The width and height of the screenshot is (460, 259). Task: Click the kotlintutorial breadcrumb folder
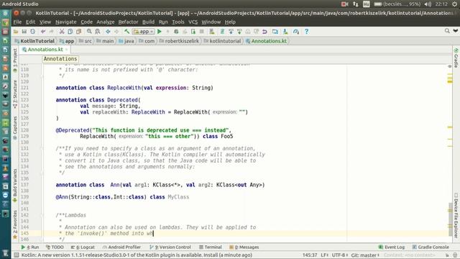coord(222,41)
